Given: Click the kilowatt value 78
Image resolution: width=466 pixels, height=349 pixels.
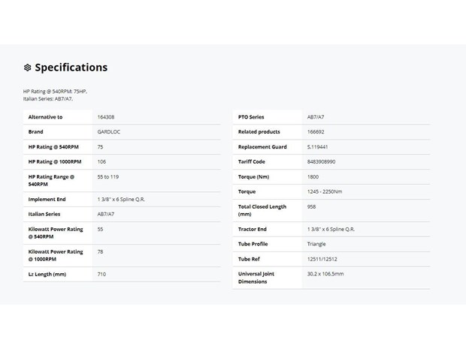Looking at the screenshot, I should [x=100, y=251].
